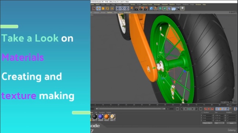Screen dimensions: 238x133
Task: Click the Camera object icon
Action: click(178, 8)
